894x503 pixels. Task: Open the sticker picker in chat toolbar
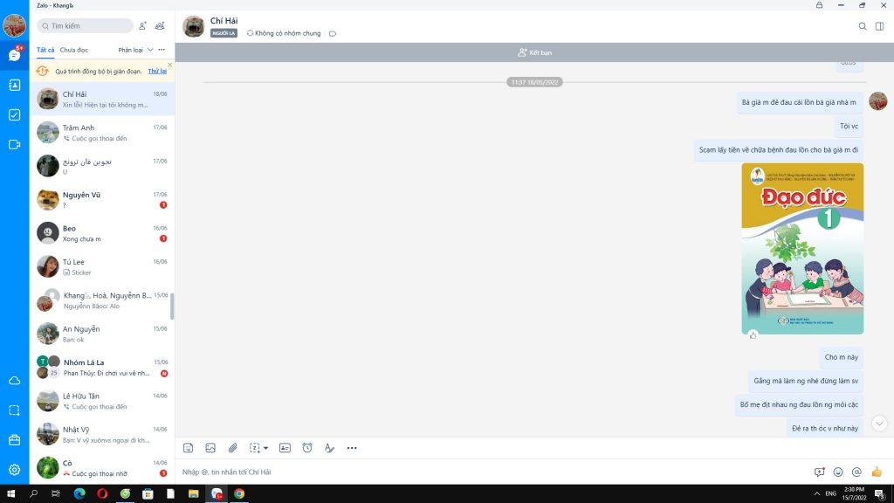click(188, 448)
